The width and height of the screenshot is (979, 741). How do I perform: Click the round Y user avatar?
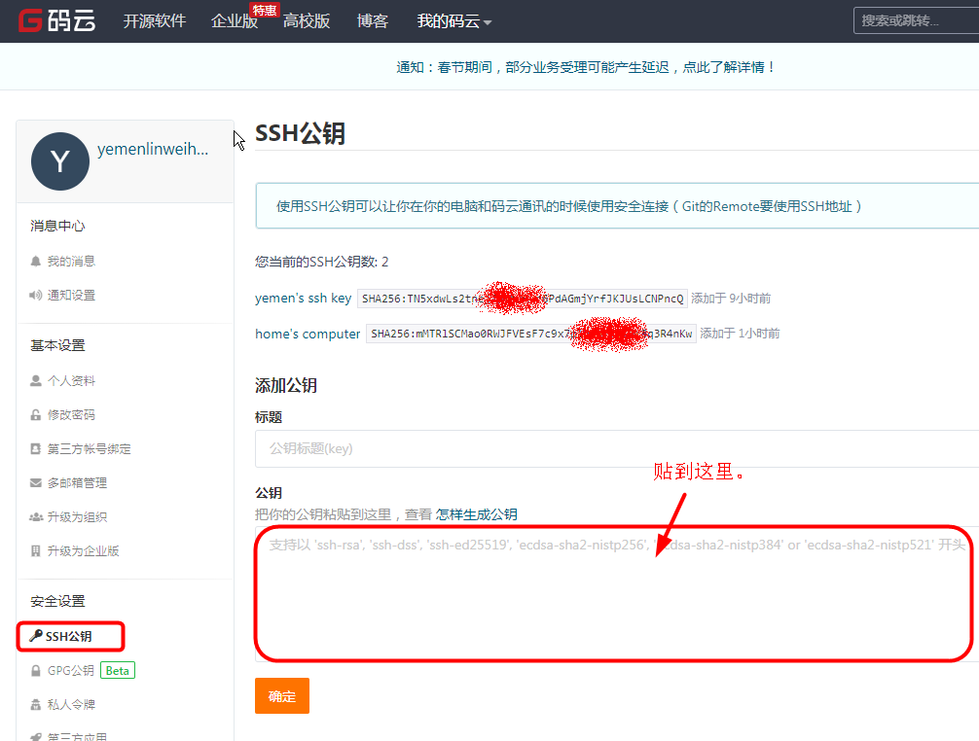pyautogui.click(x=60, y=160)
